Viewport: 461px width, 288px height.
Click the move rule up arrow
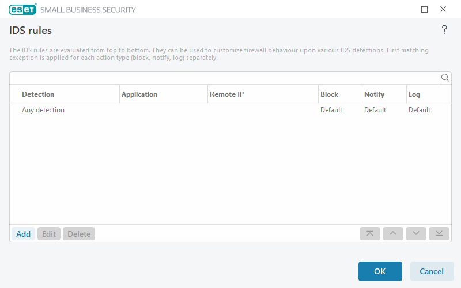(393, 233)
